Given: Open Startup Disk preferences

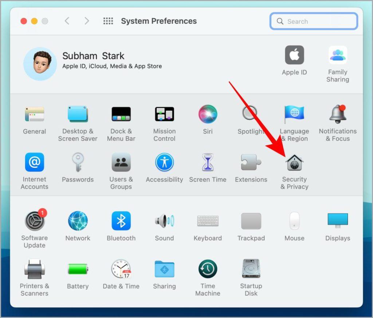Looking at the screenshot, I should point(251,269).
